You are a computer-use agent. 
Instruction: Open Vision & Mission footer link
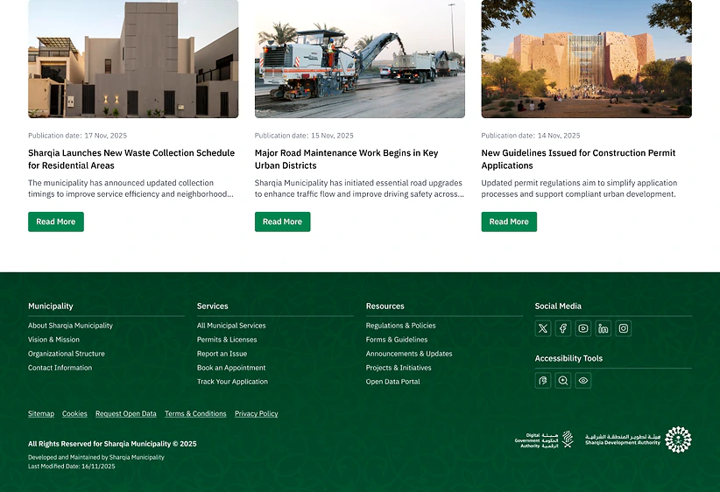click(53, 340)
